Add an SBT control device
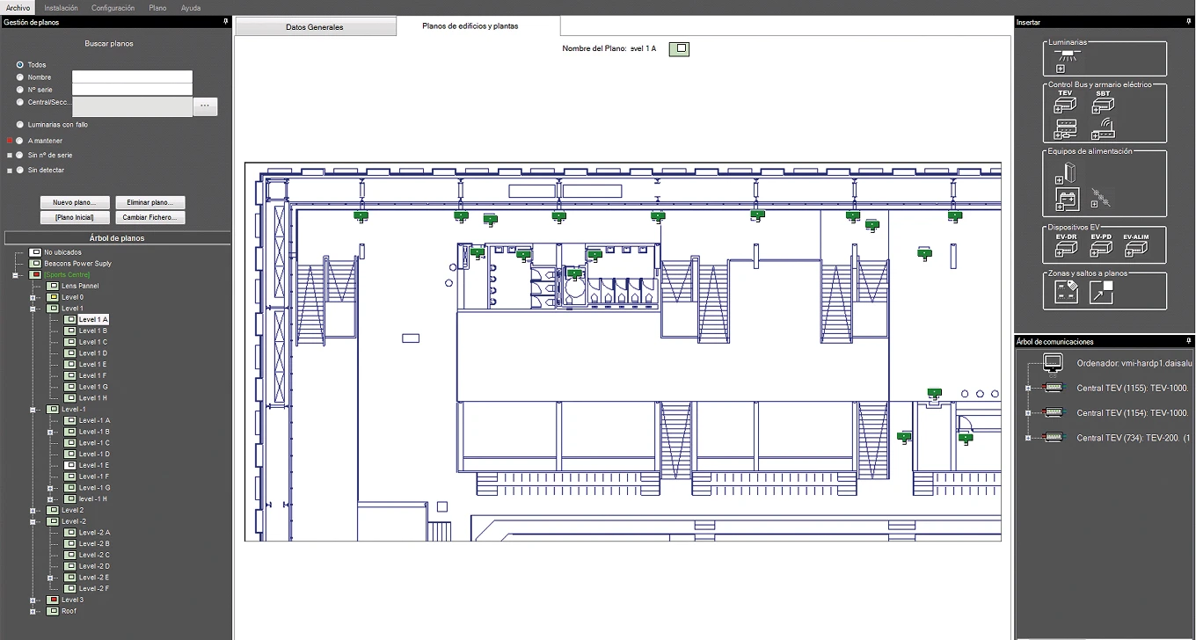This screenshot has width=1196, height=640. pos(1102,102)
